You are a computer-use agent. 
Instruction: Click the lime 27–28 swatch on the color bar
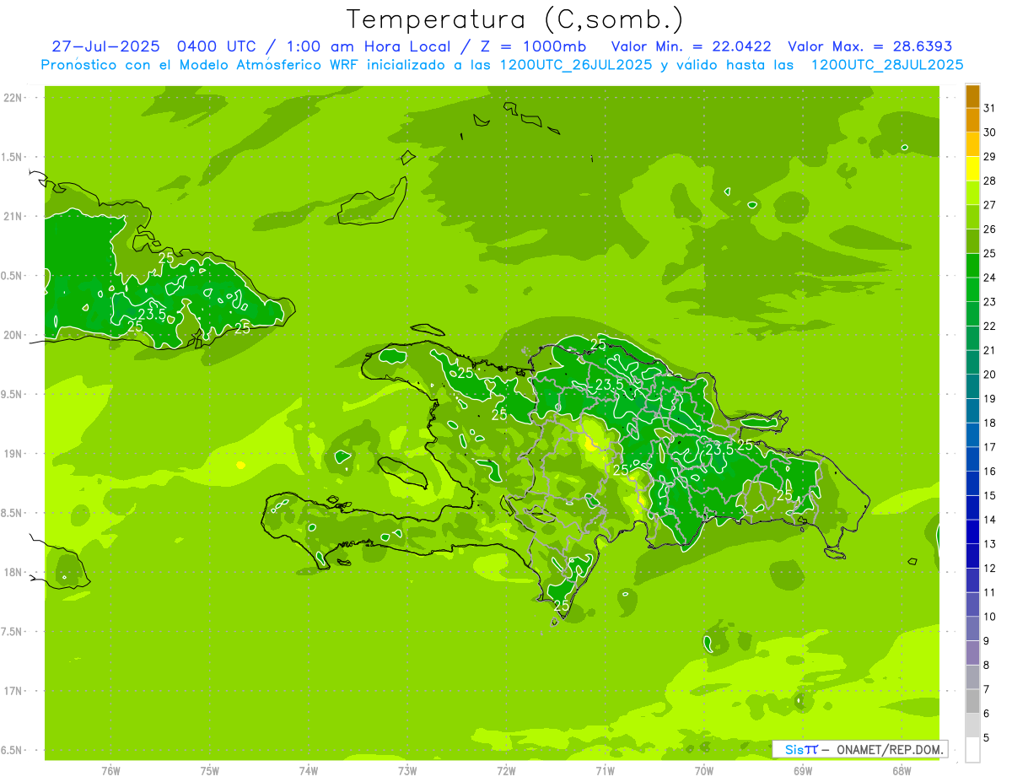click(972, 192)
